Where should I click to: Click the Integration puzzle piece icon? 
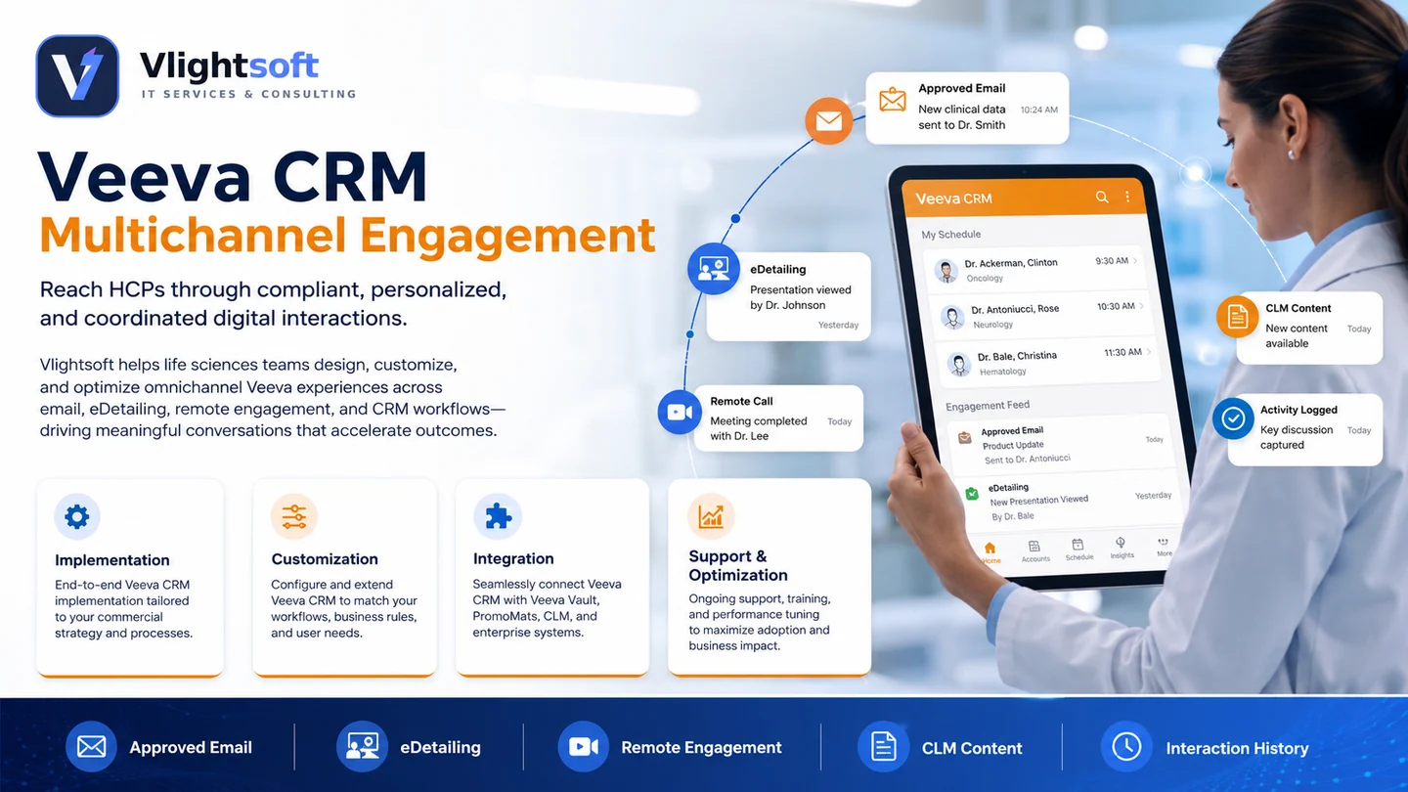(x=498, y=516)
